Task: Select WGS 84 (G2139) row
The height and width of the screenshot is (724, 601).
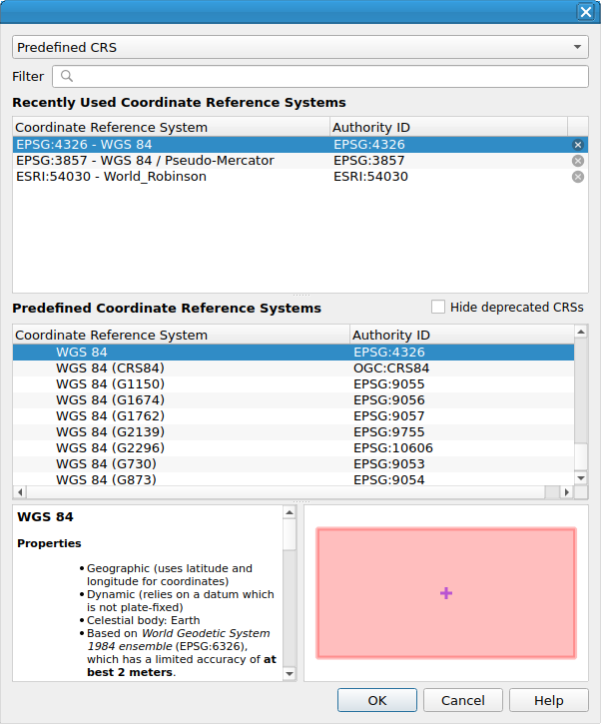Action: coord(294,432)
